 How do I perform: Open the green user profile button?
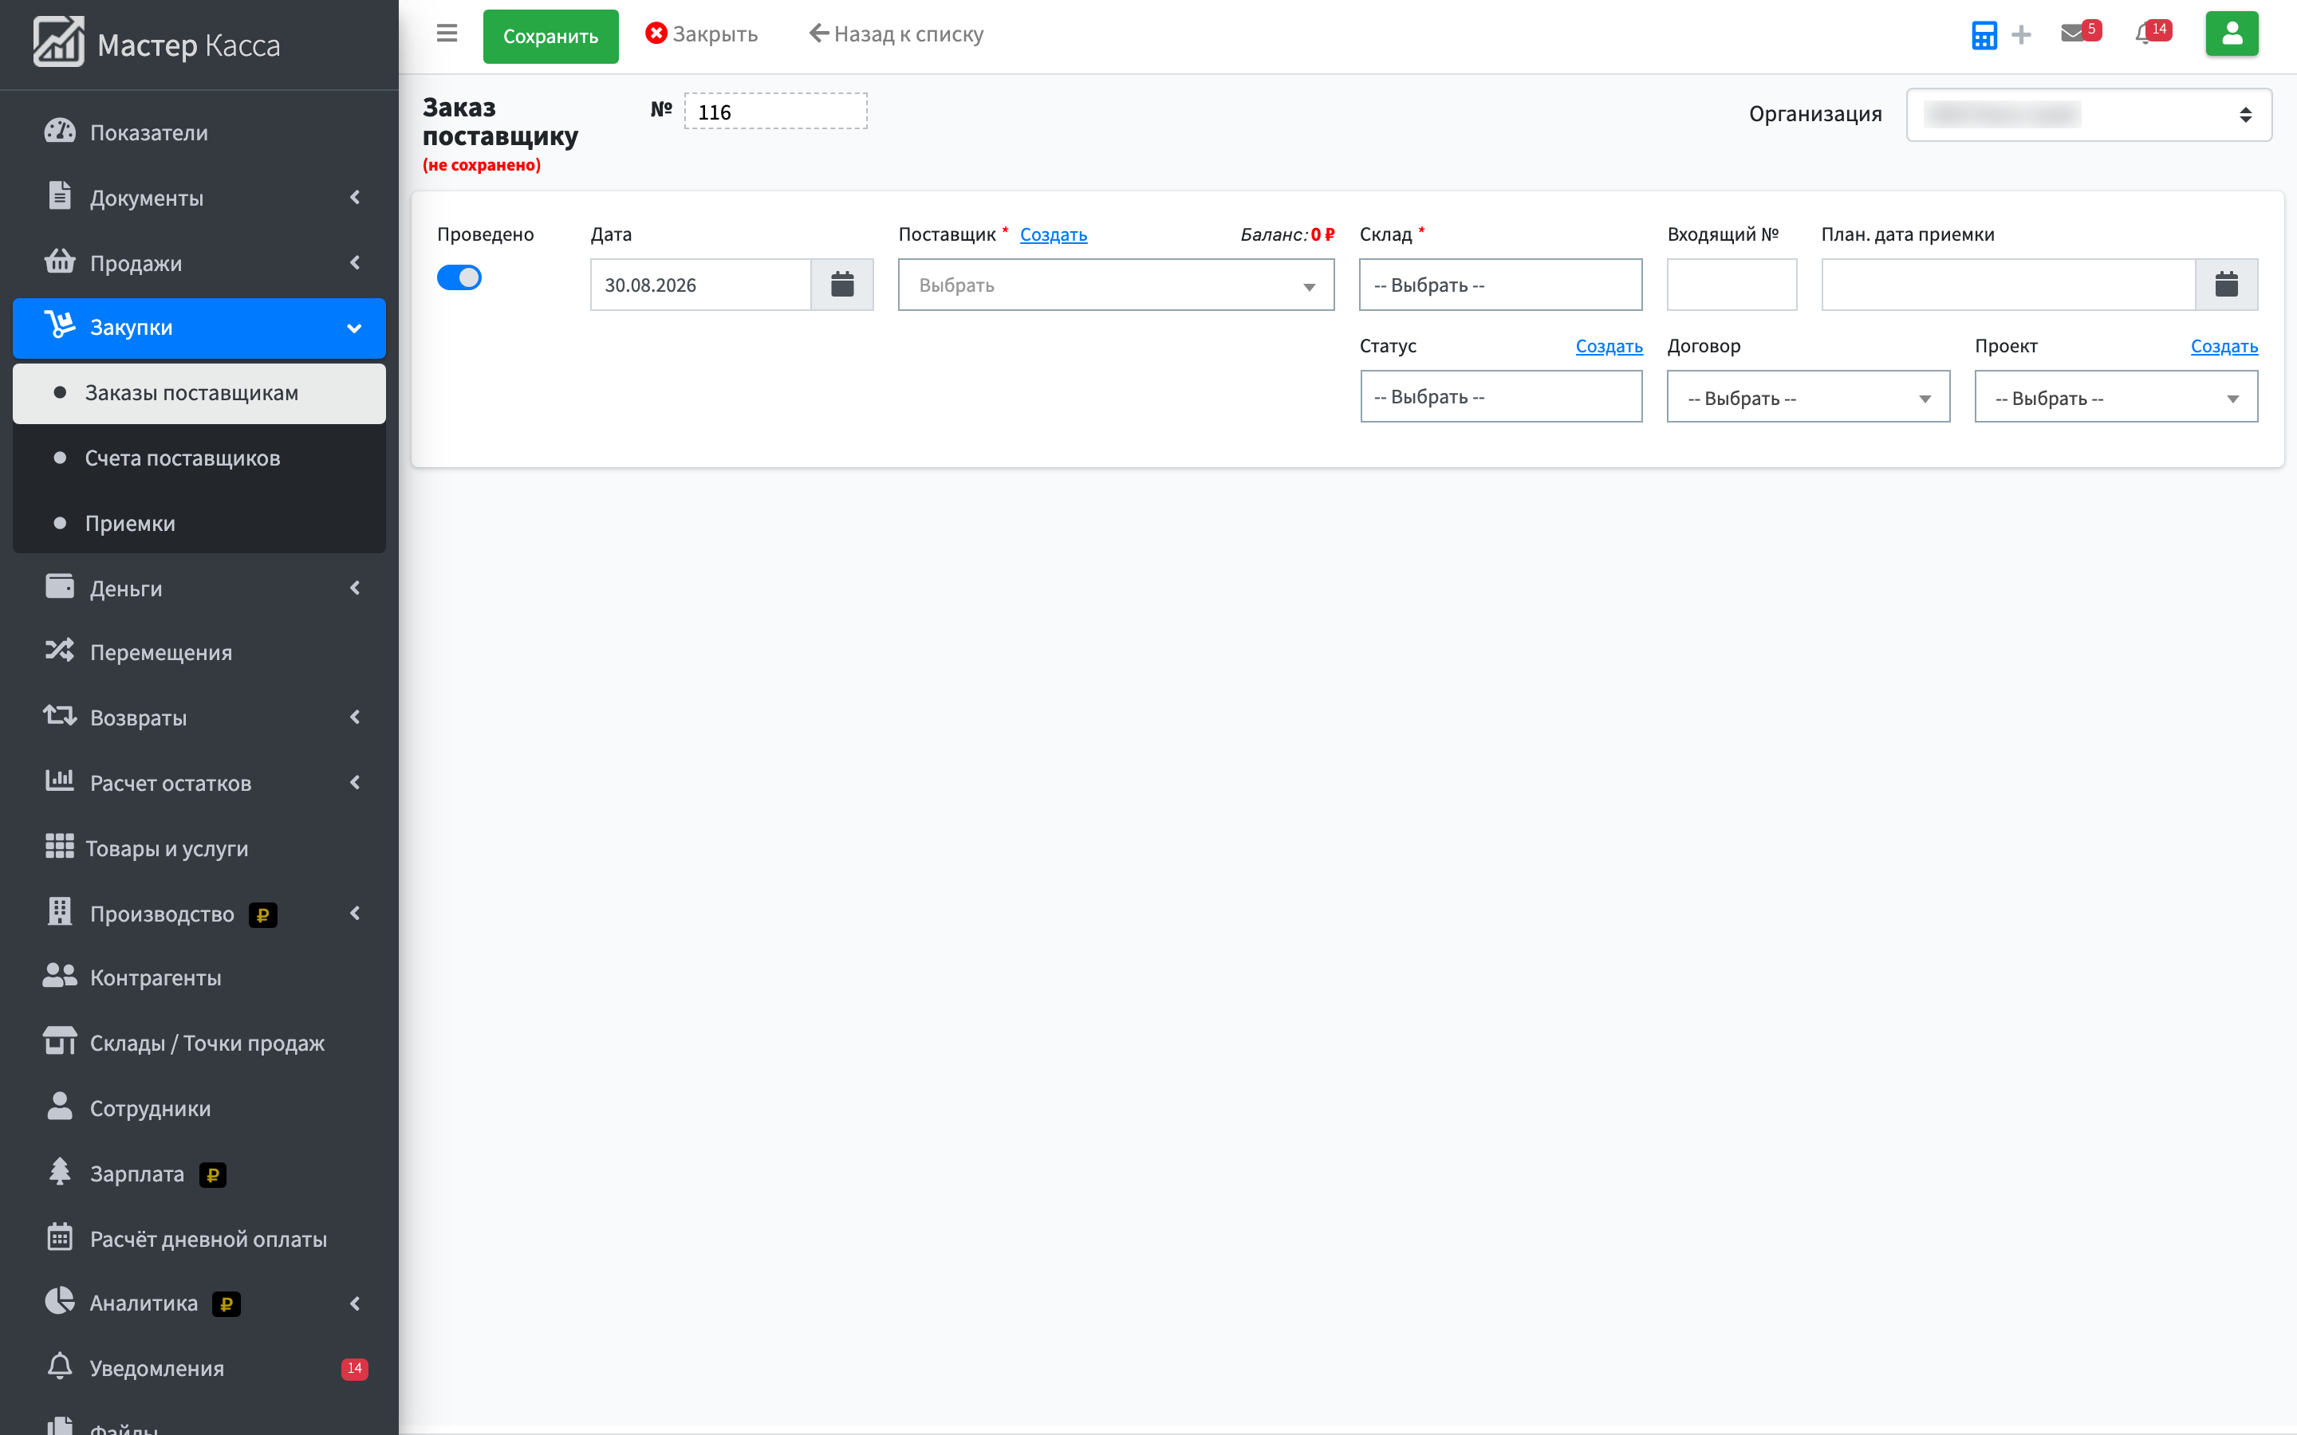click(x=2232, y=34)
